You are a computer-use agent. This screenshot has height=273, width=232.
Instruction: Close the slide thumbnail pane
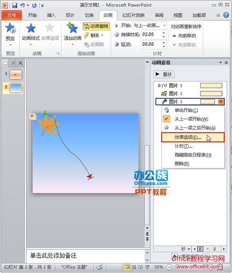(x=20, y=63)
